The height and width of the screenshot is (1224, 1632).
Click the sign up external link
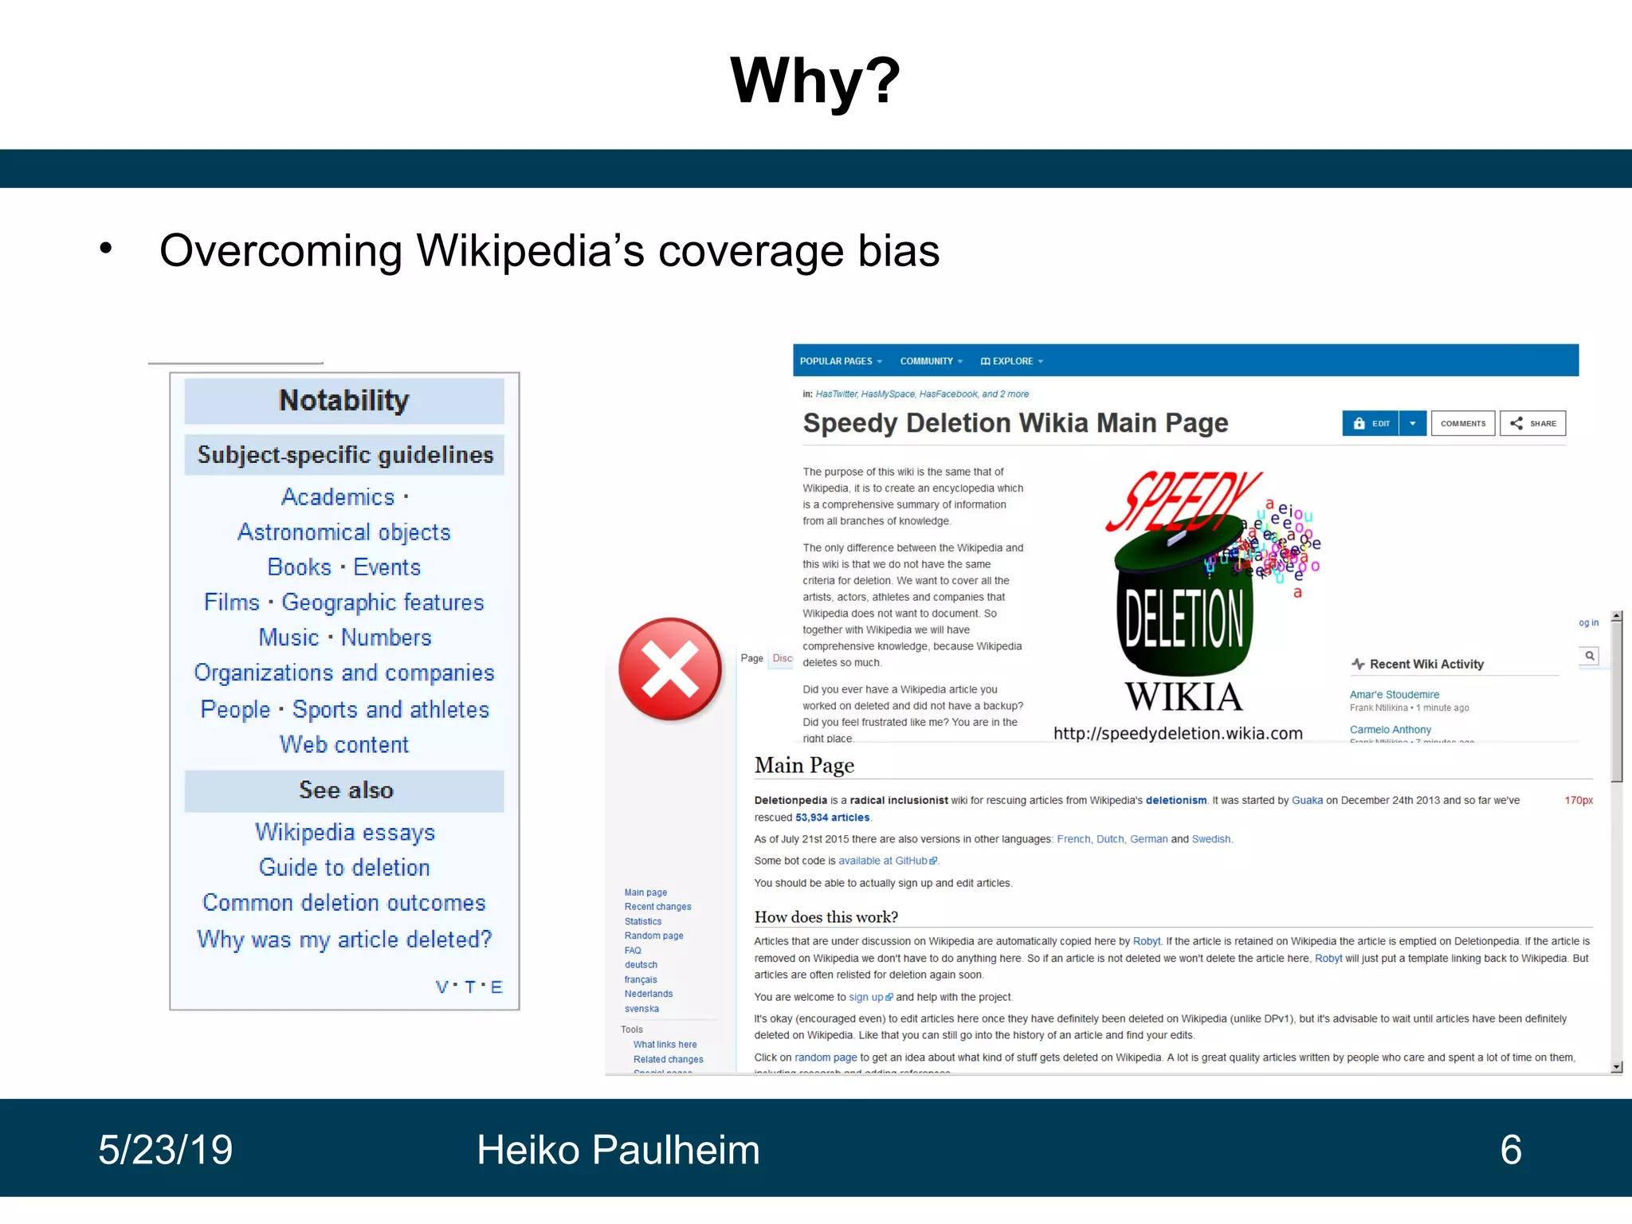(871, 998)
